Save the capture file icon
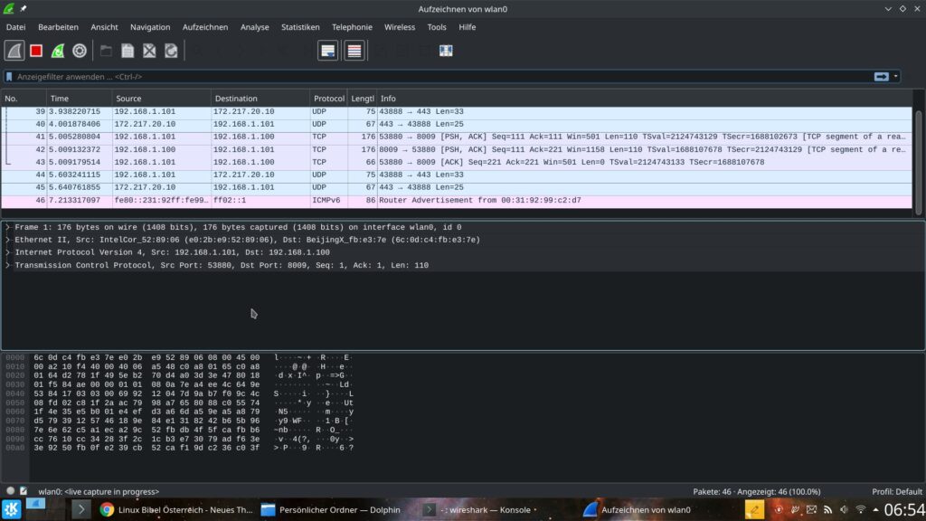Image resolution: width=926 pixels, height=521 pixels. point(128,51)
